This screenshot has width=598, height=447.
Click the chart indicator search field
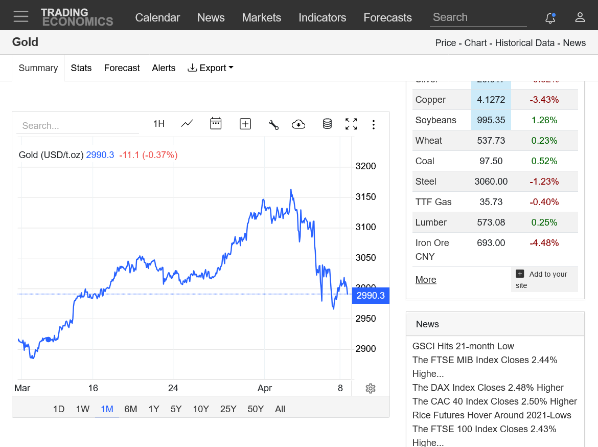[x=78, y=126]
